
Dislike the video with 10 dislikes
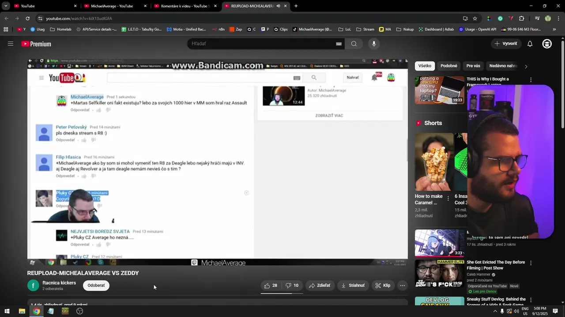click(x=292, y=285)
